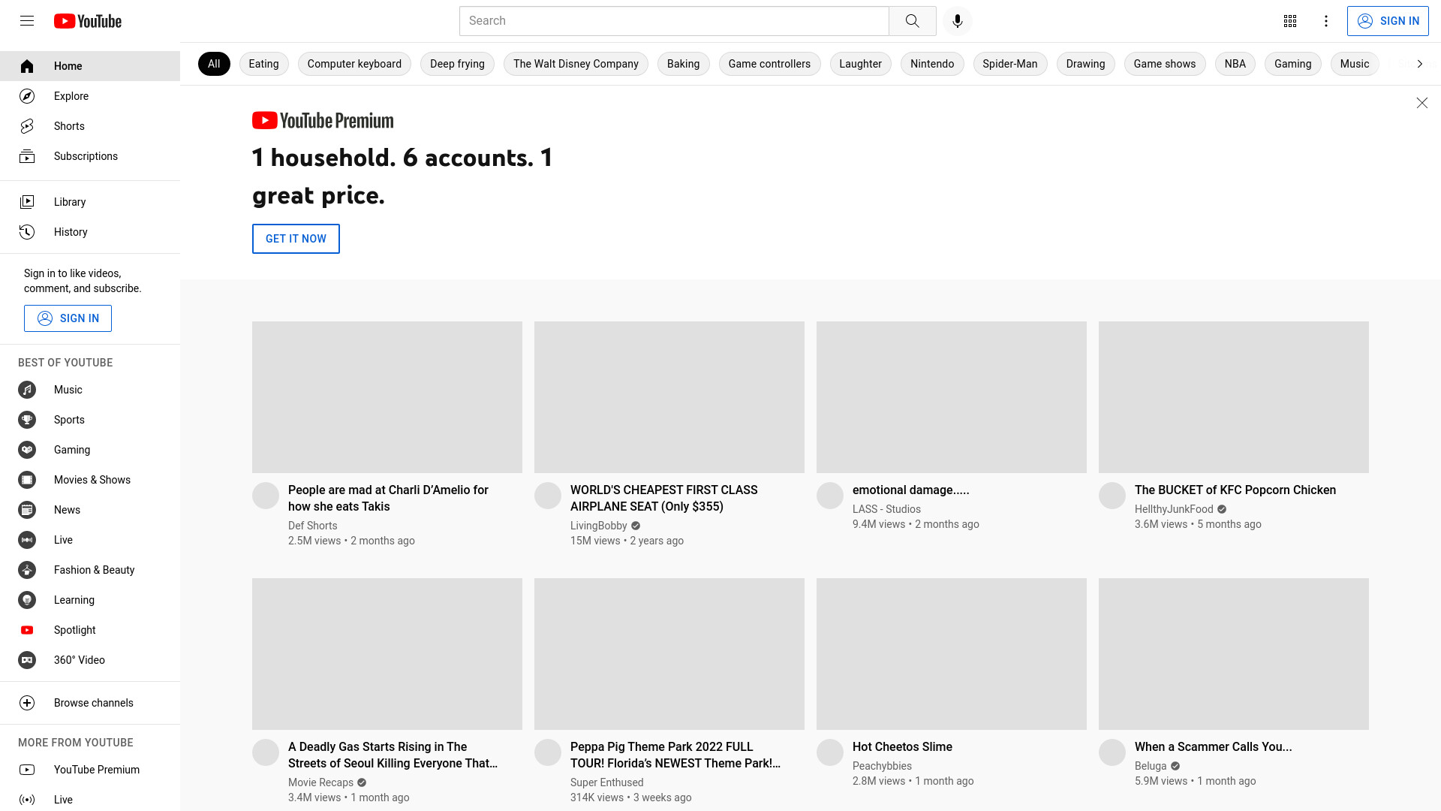Filter by Game controllers chip
Viewport: 1441px width, 811px height.
pyautogui.click(x=769, y=64)
